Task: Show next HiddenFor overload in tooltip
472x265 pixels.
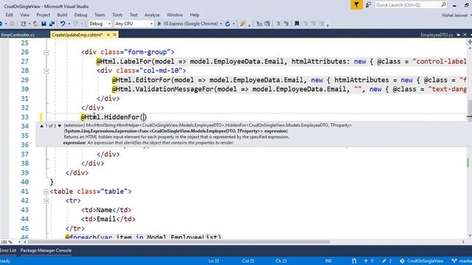Action: click(59, 126)
